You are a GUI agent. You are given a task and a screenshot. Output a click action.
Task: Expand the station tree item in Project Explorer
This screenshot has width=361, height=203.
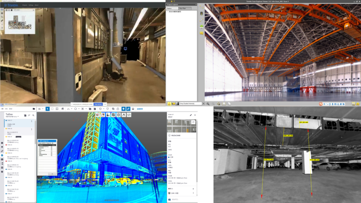click(167, 12)
